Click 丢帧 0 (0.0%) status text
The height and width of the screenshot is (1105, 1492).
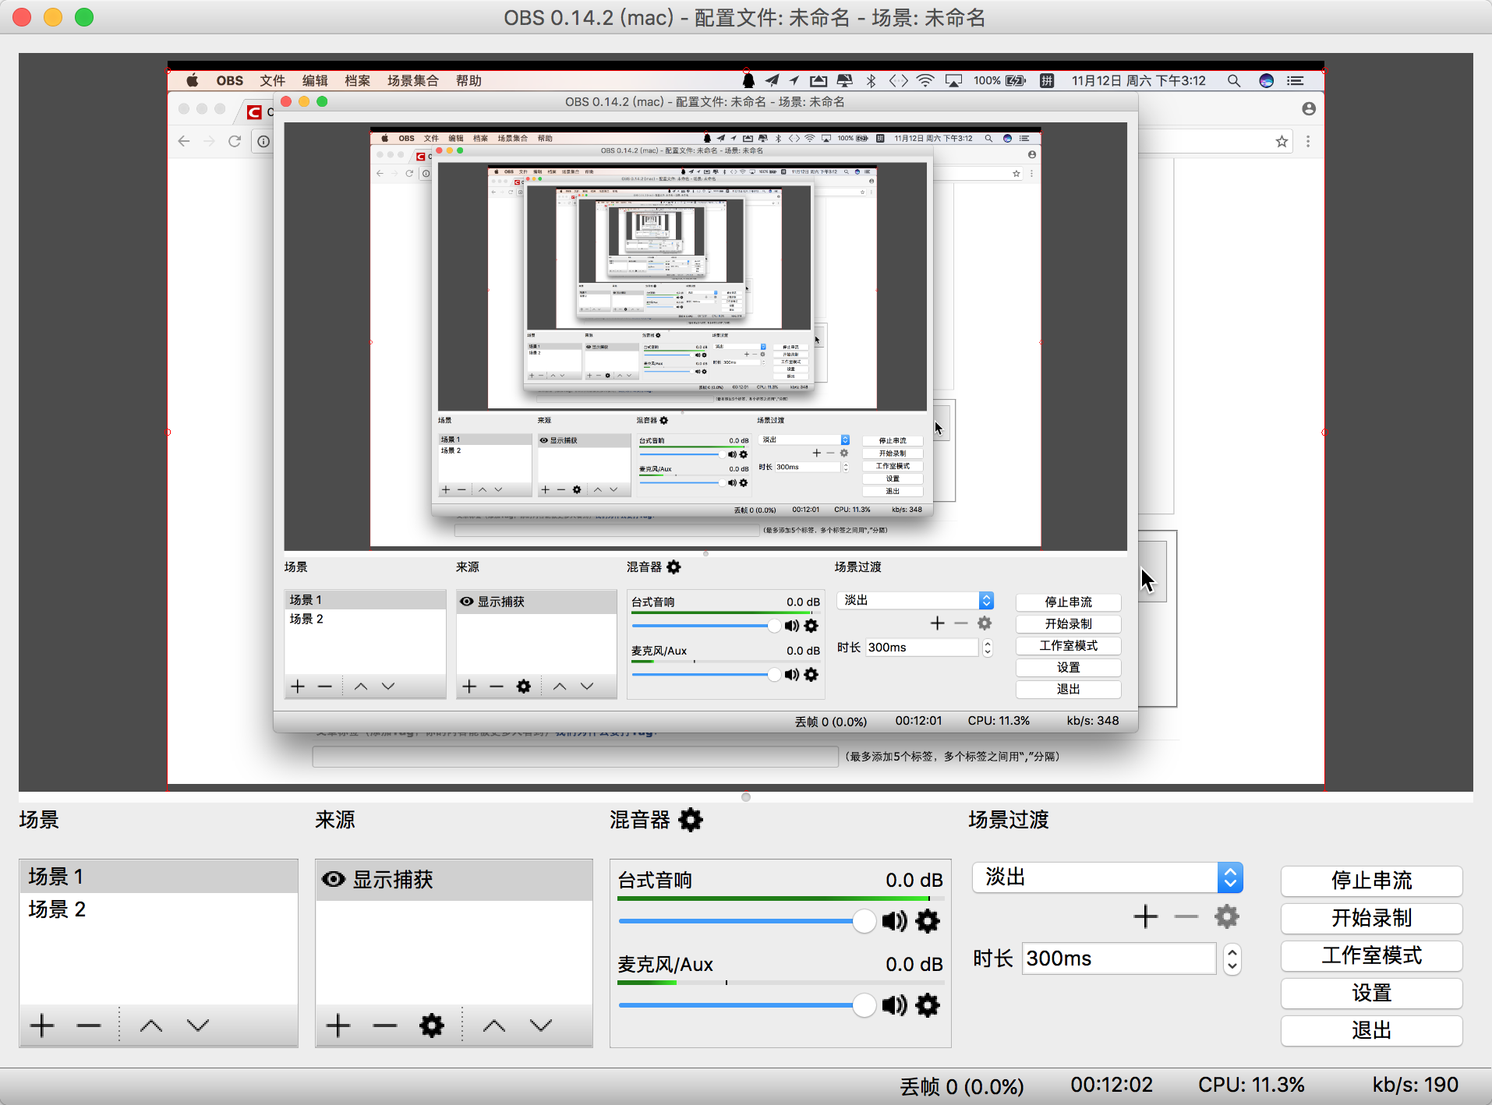962,1086
